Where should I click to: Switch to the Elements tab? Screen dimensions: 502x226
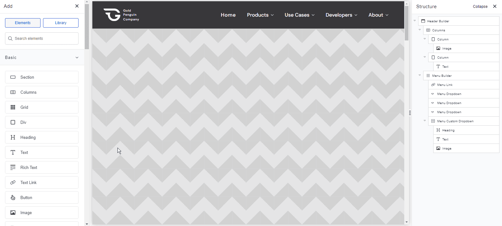23,23
